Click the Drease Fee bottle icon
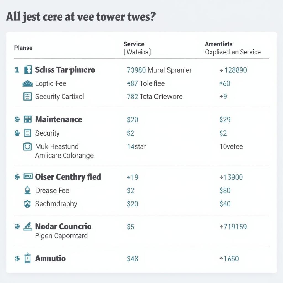Image resolution: width=283 pixels, height=283 pixels. (x=27, y=190)
